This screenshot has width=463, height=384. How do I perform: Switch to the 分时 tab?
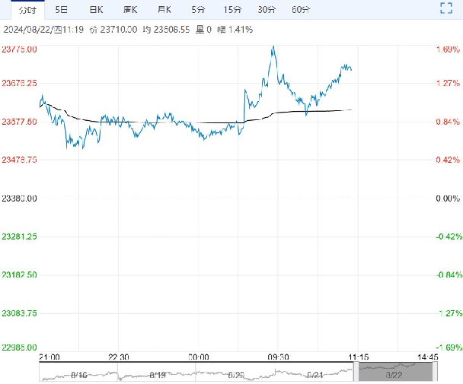[x=27, y=10]
